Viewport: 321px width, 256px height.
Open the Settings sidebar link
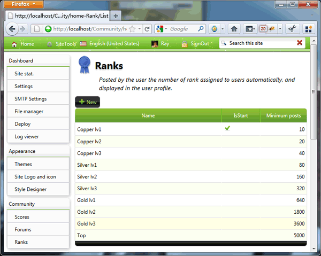(38, 86)
